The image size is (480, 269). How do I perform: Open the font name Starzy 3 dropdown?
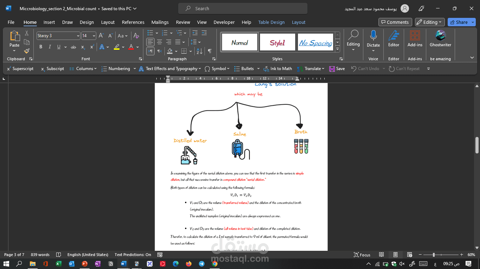pos(78,36)
